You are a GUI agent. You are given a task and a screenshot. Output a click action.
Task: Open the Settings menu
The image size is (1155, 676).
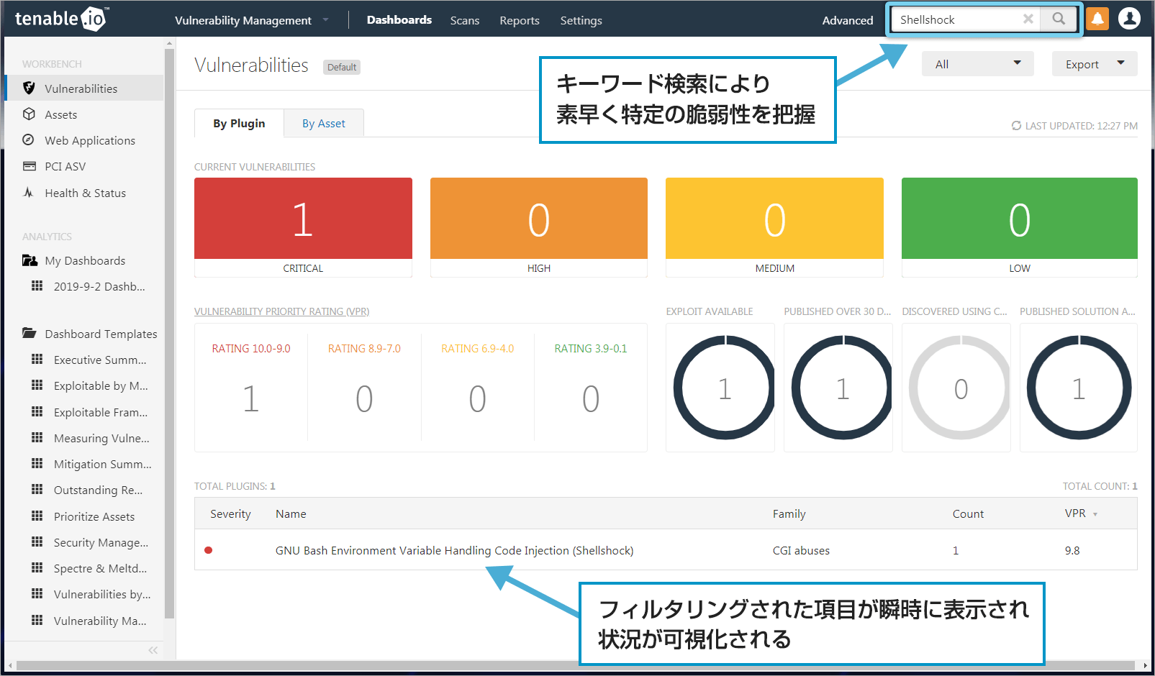[581, 21]
